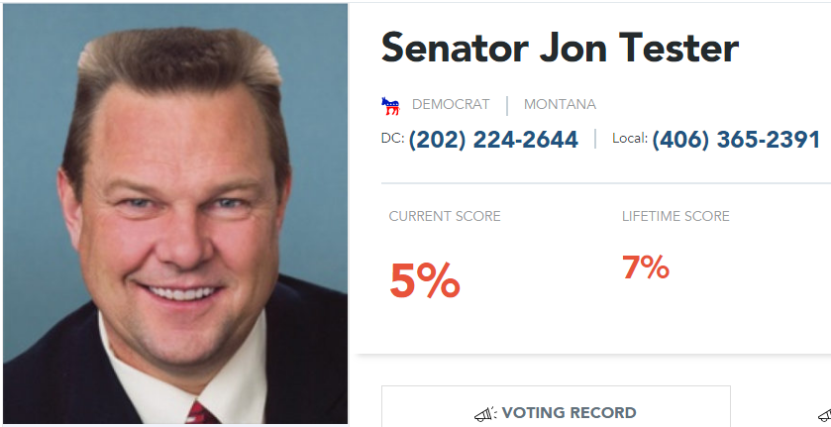Select the MONTANA state label
Image resolution: width=831 pixels, height=427 pixels.
[560, 104]
